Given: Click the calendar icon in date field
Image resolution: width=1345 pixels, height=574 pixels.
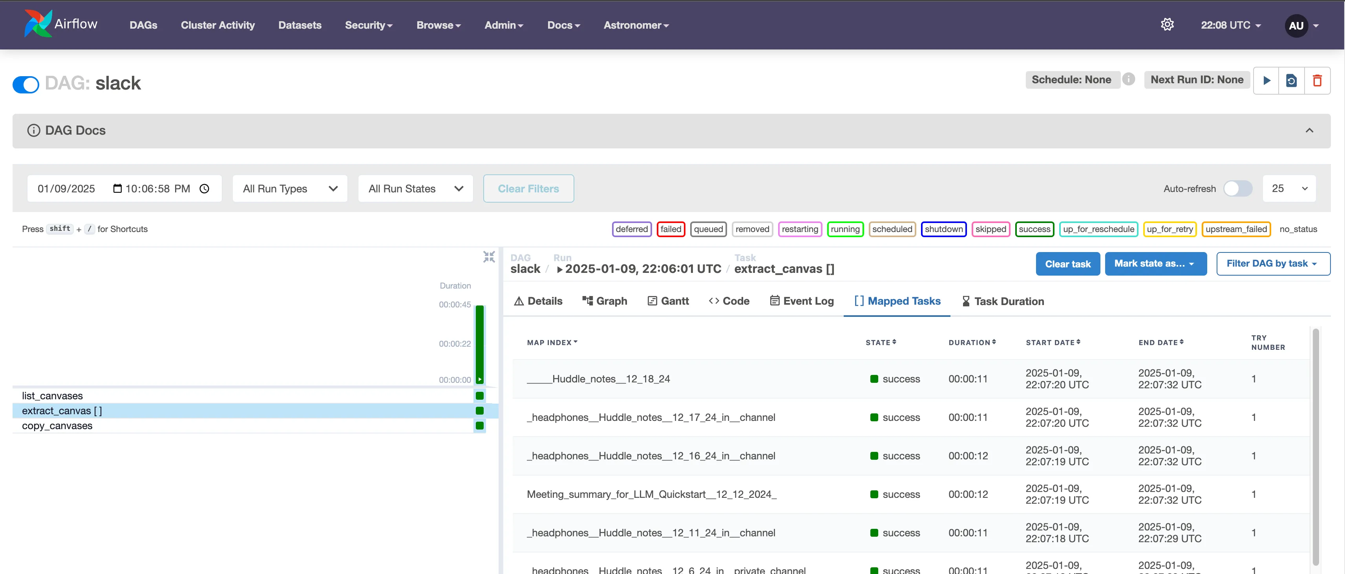Looking at the screenshot, I should point(117,188).
